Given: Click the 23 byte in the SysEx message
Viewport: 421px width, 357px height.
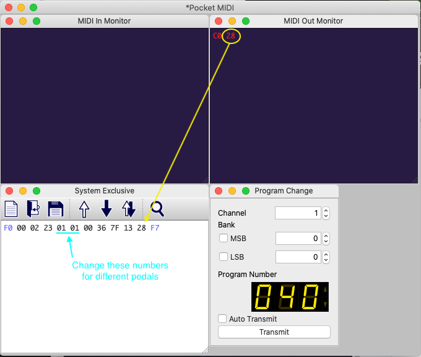Looking at the screenshot, I should pos(48,228).
